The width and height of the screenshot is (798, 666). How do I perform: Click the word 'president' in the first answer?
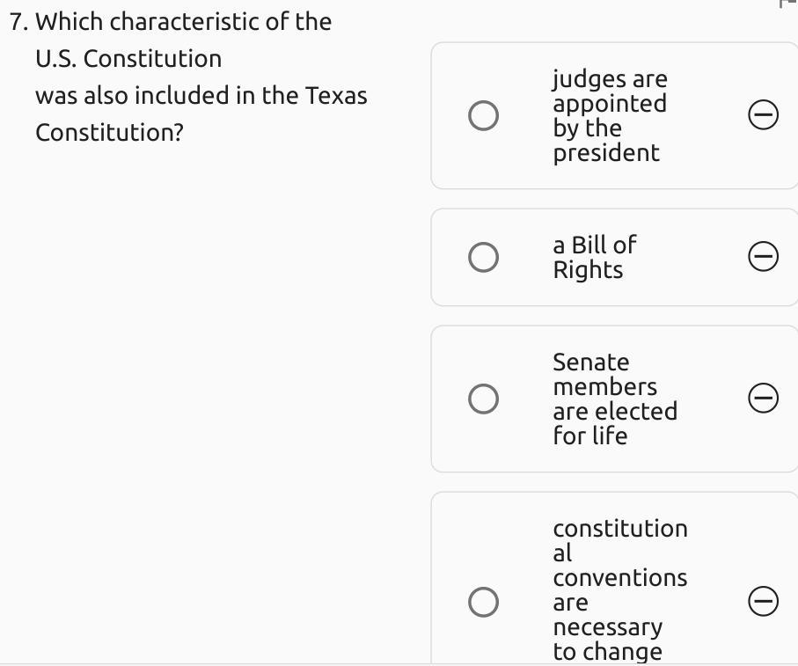tap(605, 153)
